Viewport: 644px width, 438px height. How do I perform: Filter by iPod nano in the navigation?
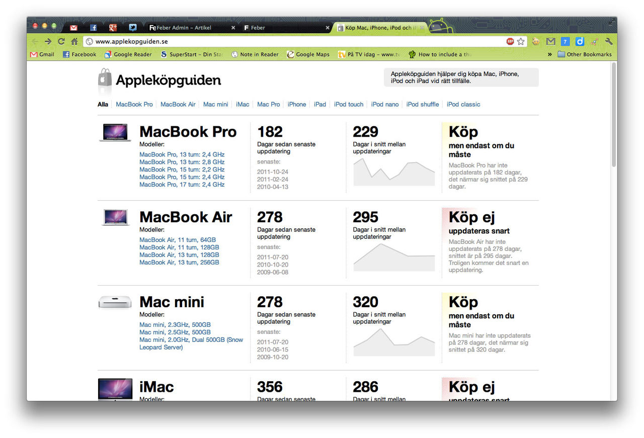coord(385,105)
